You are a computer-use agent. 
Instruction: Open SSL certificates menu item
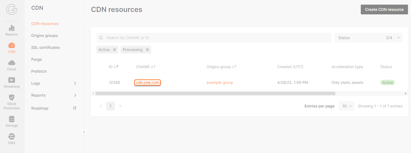pos(46,47)
